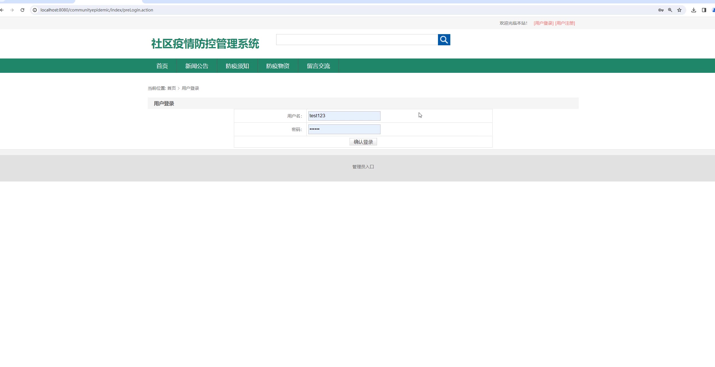Click the 用户名 input field
This screenshot has height=367, width=715.
click(344, 116)
